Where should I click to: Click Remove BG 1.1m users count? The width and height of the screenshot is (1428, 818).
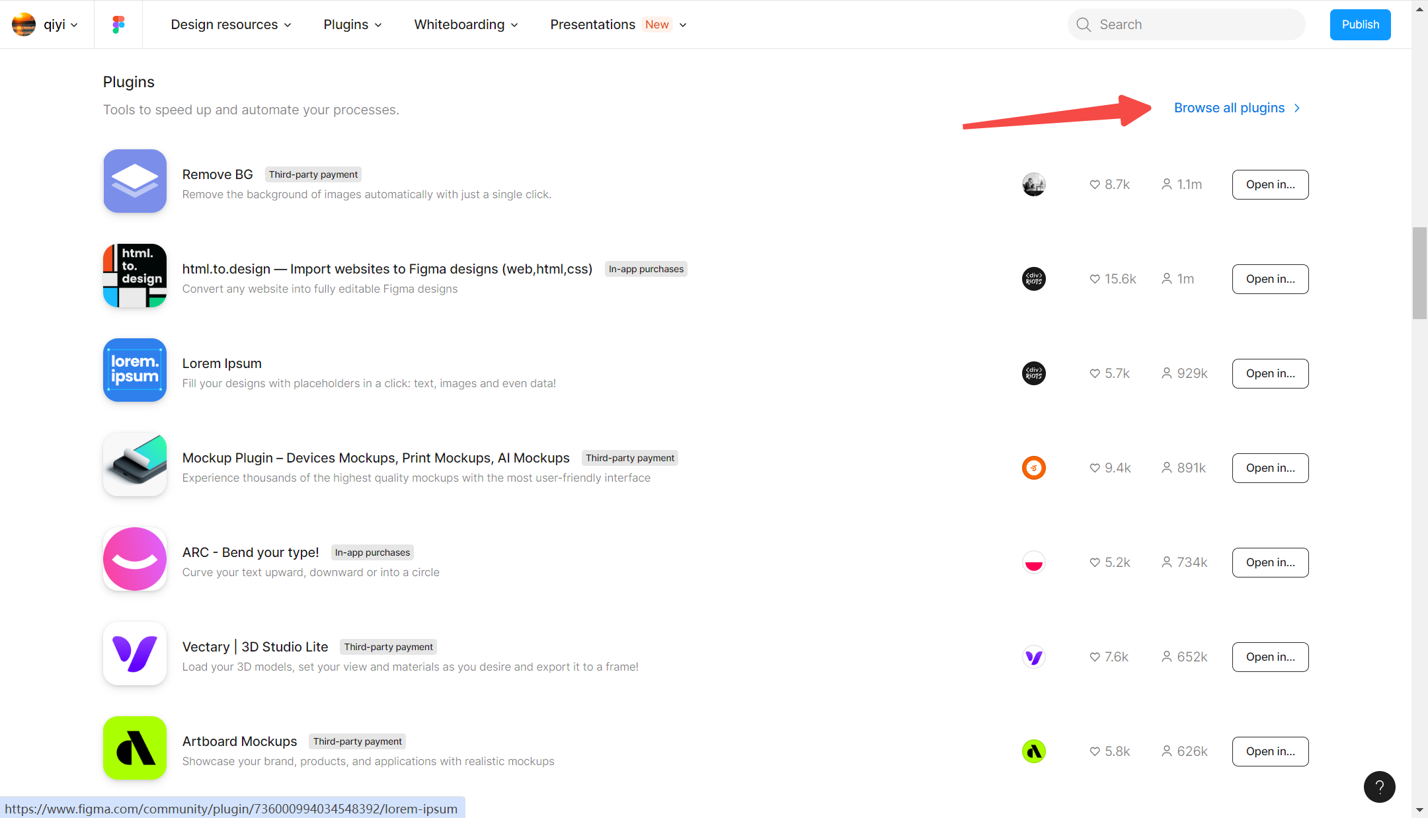(1182, 184)
